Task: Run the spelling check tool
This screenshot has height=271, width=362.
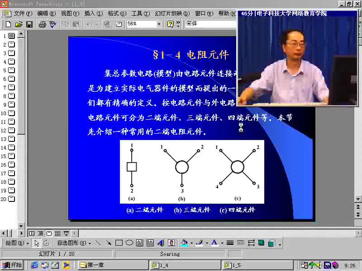Action: 52,24
